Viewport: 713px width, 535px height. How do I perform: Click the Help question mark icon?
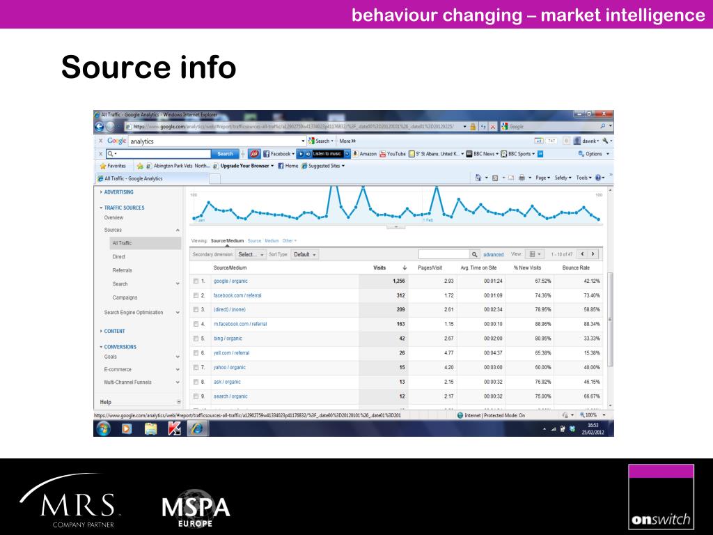[598, 178]
